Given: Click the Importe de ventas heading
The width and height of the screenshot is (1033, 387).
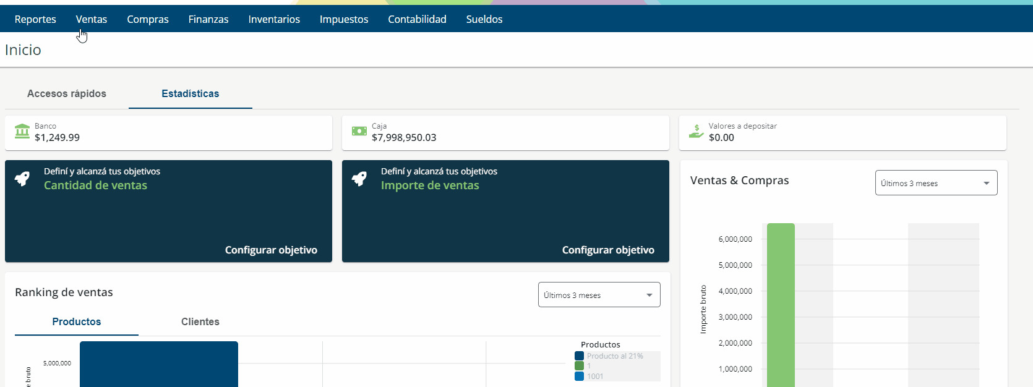Looking at the screenshot, I should coord(430,185).
